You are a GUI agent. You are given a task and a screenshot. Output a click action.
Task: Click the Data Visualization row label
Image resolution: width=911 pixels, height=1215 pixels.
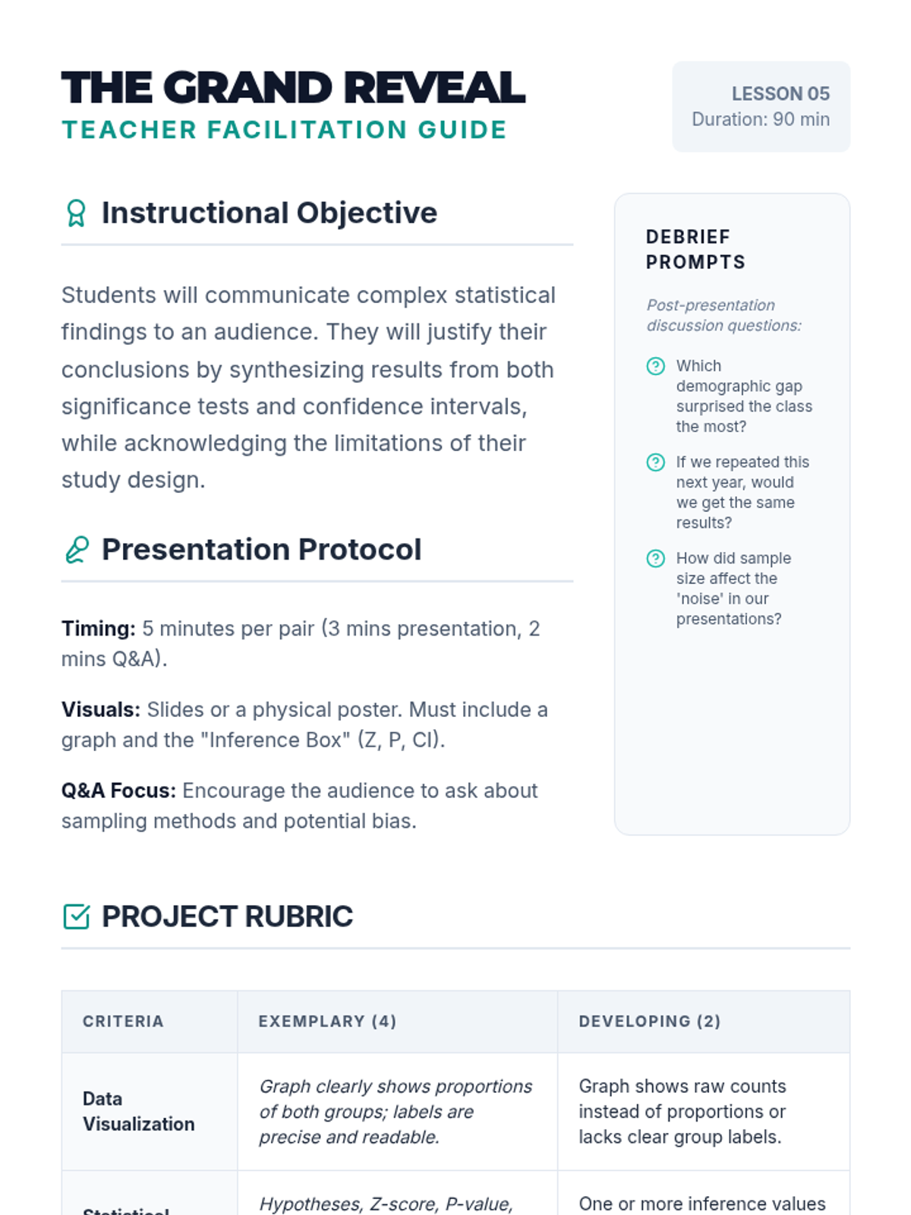[x=138, y=1111]
